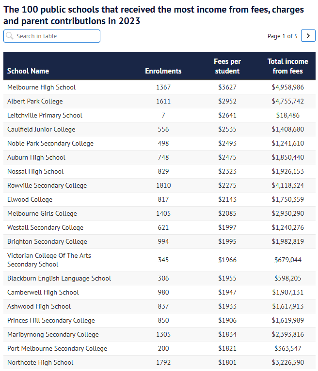Select Albert Park College name cell
The image size is (318, 371).
pos(35,101)
